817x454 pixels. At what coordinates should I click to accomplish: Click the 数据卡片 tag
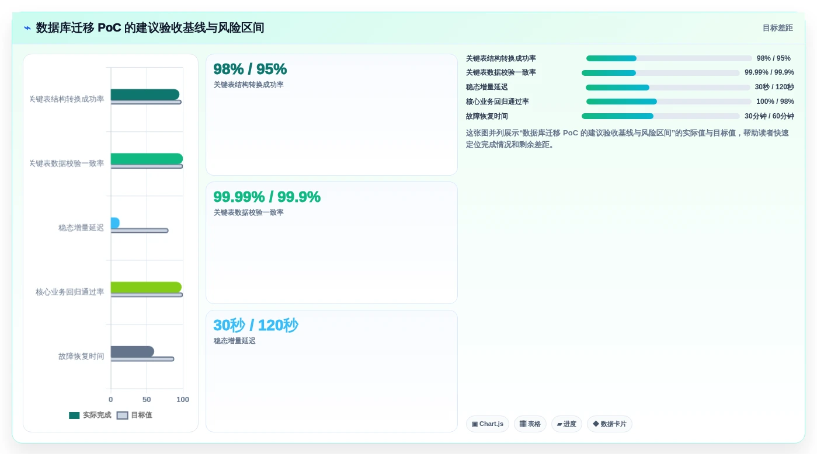tap(610, 424)
